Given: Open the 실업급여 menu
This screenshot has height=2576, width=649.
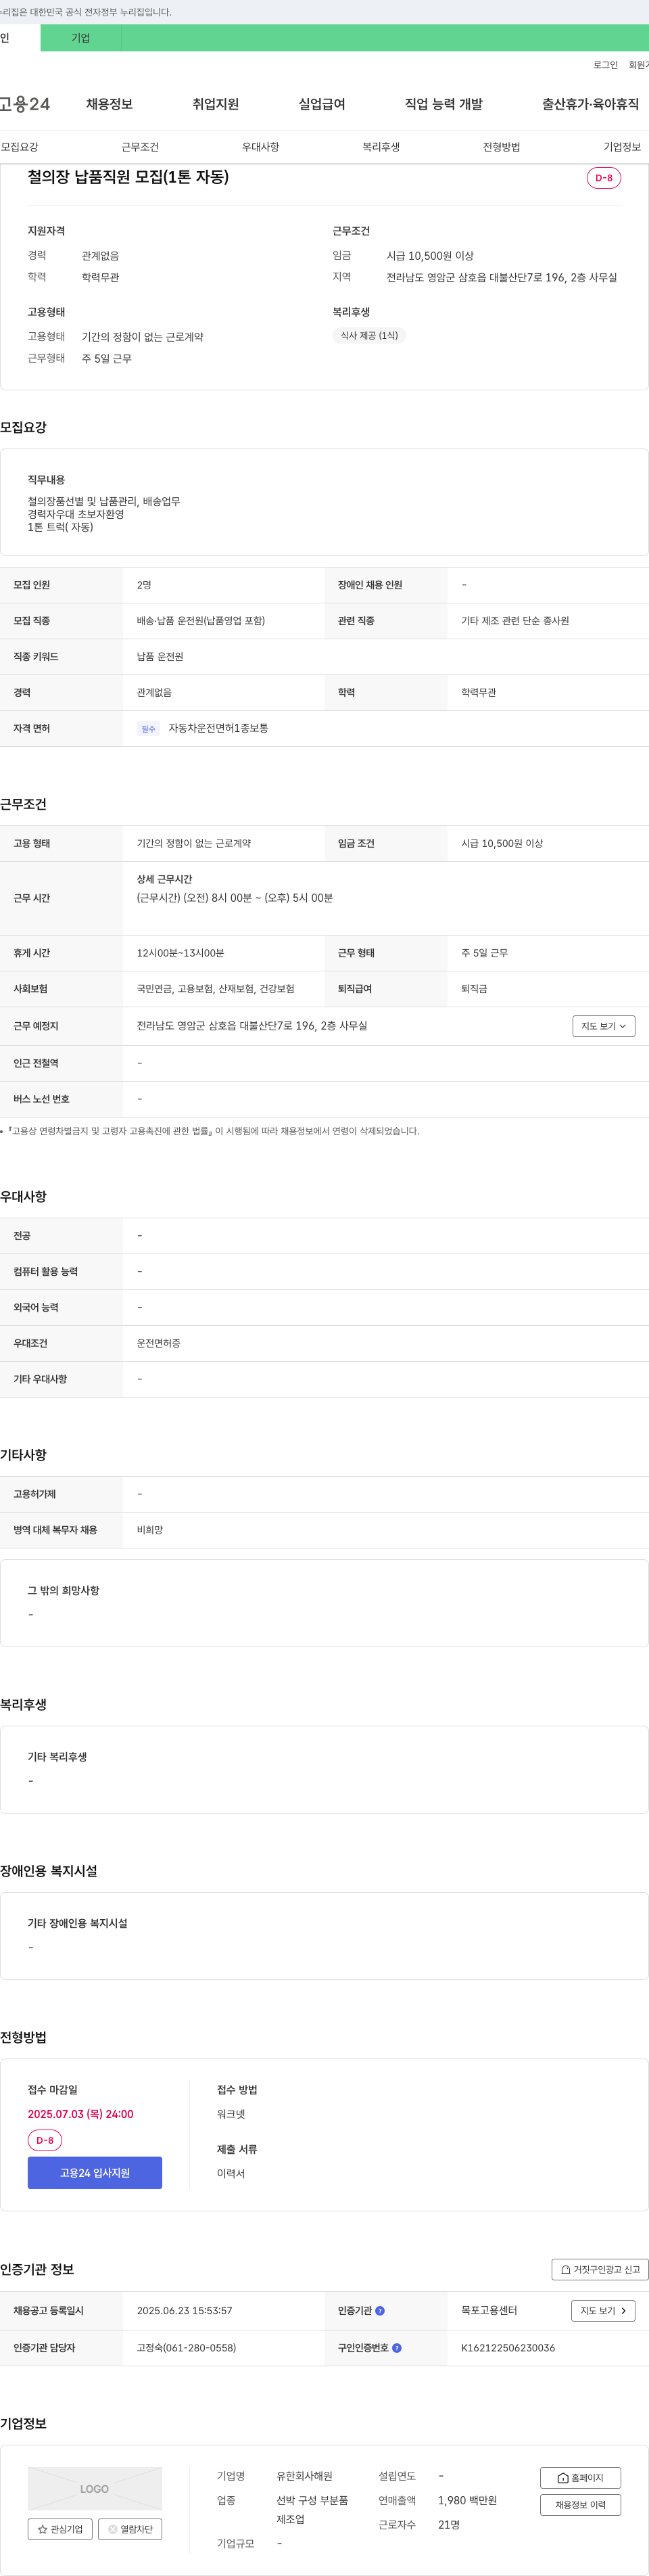Looking at the screenshot, I should tap(321, 104).
